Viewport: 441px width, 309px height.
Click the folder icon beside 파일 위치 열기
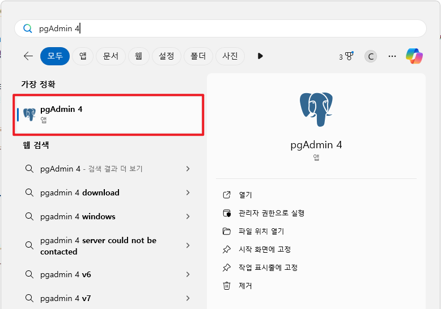227,231
